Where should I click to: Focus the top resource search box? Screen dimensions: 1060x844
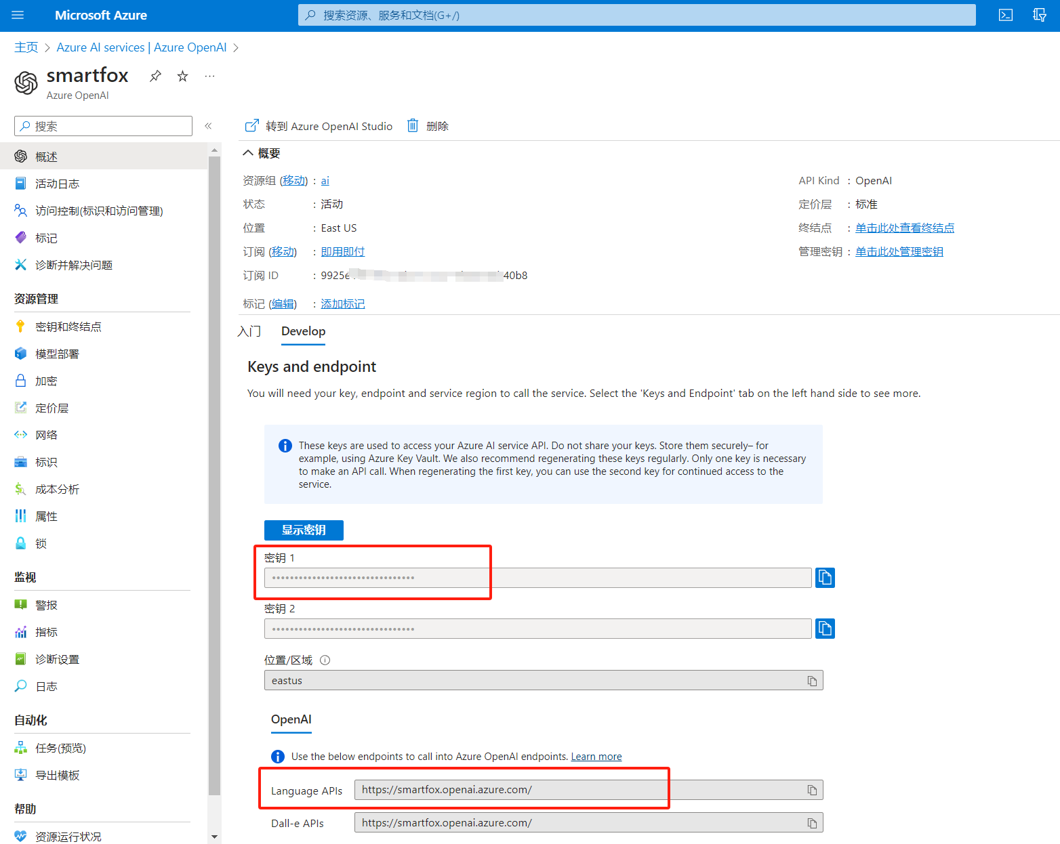click(x=636, y=15)
